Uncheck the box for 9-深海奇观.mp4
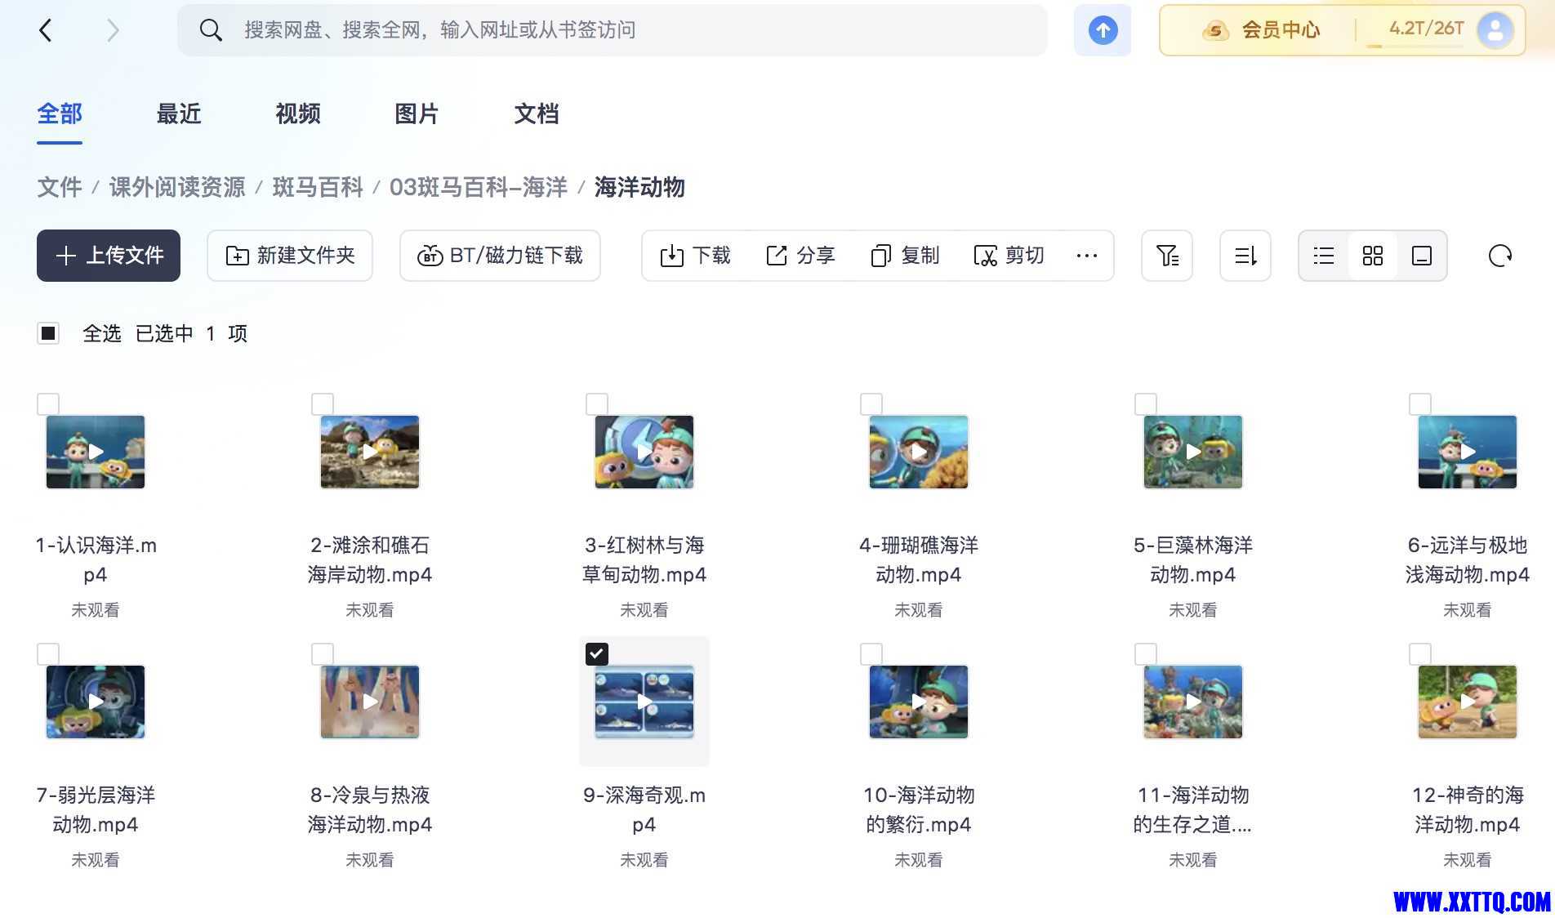This screenshot has width=1555, height=918. [x=597, y=654]
